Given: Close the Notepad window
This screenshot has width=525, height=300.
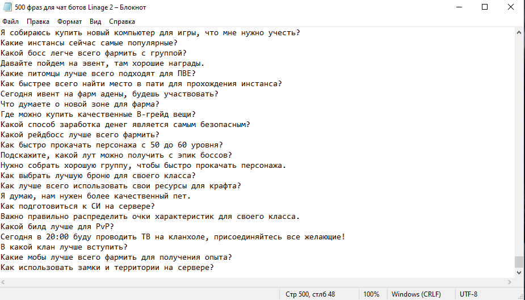Looking at the screenshot, I should [x=511, y=7].
